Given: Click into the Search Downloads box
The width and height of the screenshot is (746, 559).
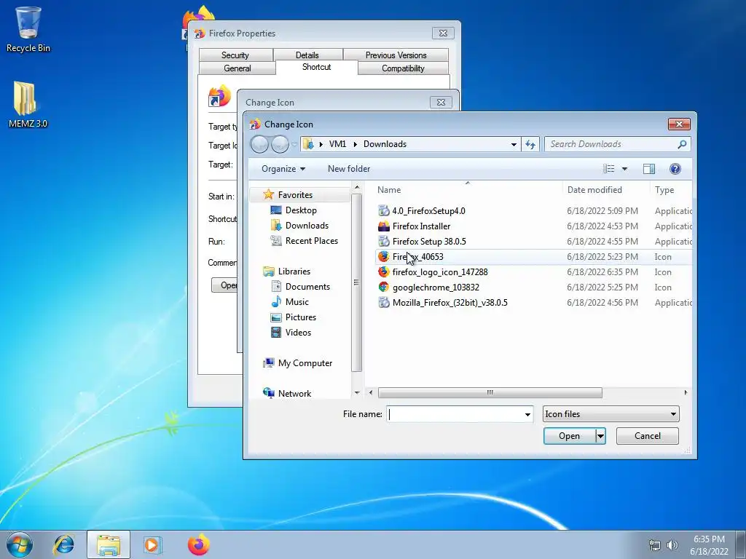Looking at the screenshot, I should tap(611, 144).
